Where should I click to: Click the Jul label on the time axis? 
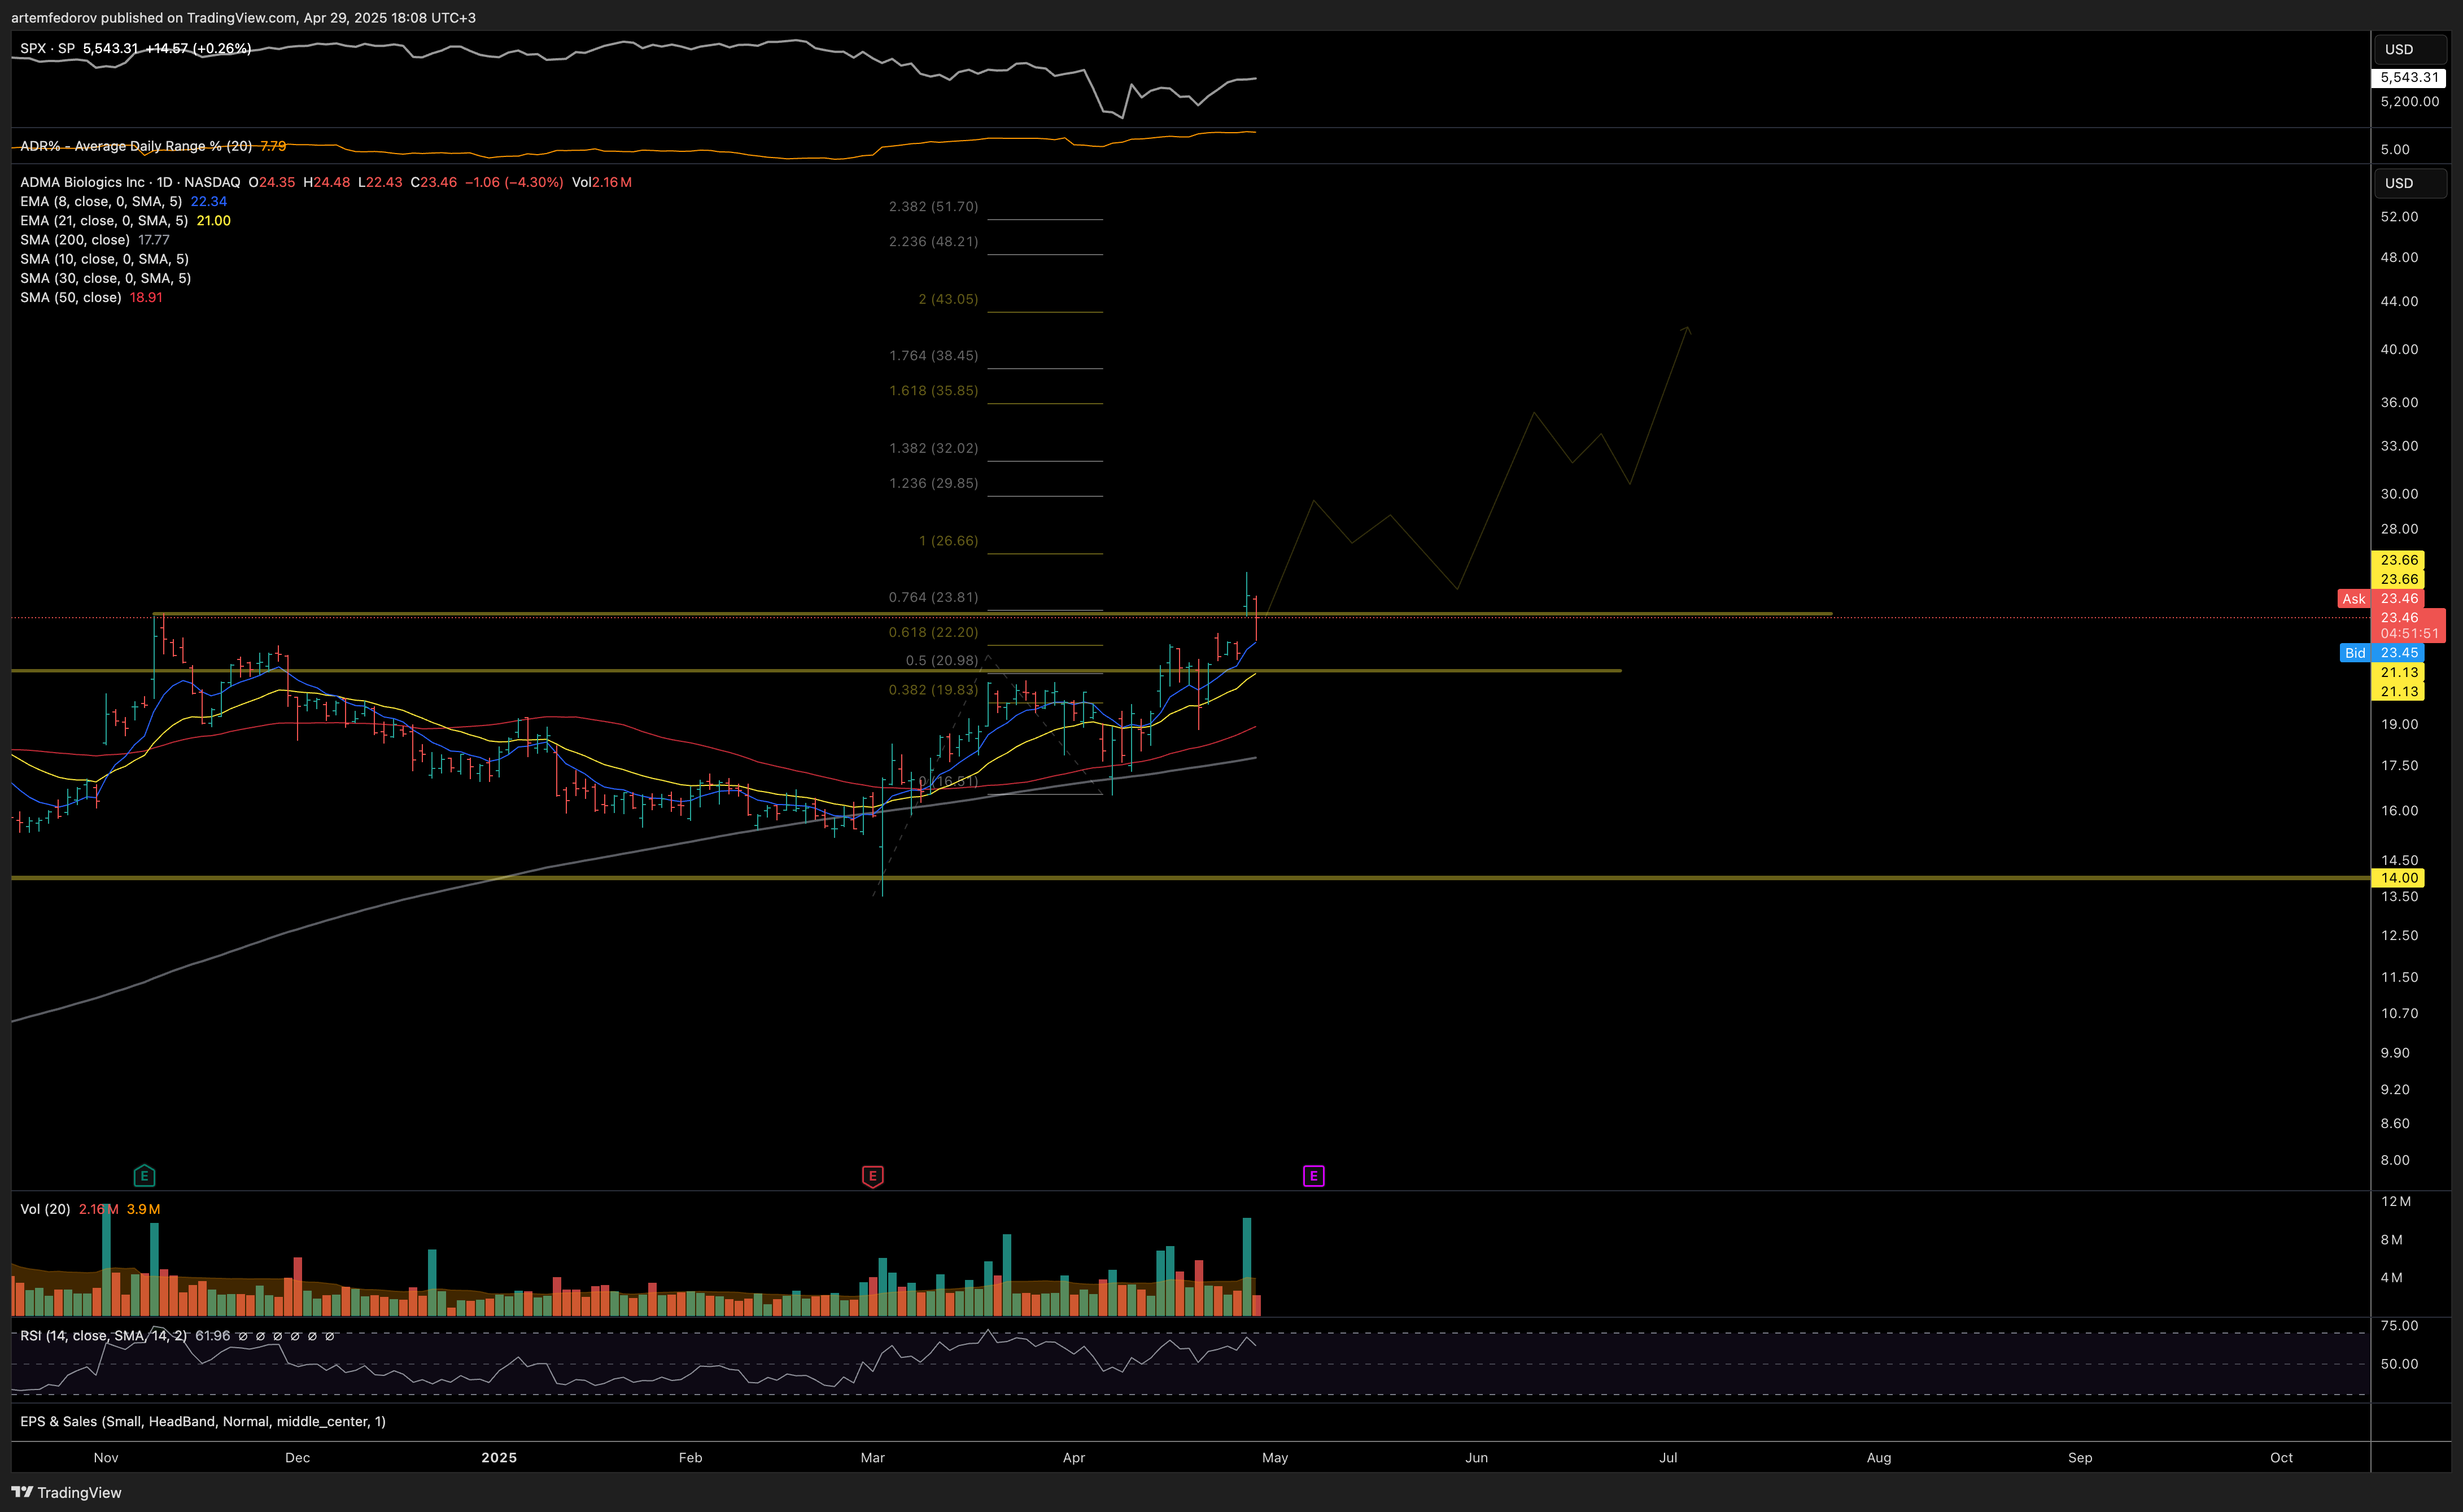coord(1668,1457)
